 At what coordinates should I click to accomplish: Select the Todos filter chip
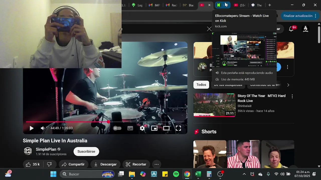201,85
